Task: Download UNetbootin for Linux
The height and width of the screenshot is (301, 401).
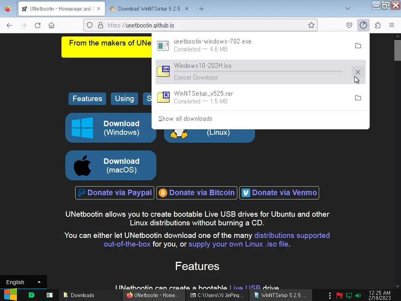Action: [x=210, y=135]
